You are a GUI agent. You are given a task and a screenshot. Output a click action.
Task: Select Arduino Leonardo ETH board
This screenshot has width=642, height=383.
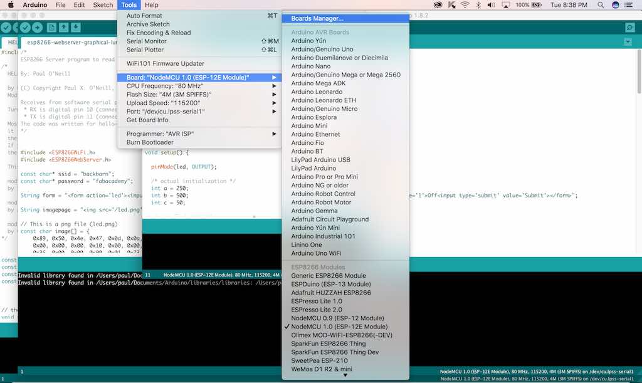tap(345, 100)
